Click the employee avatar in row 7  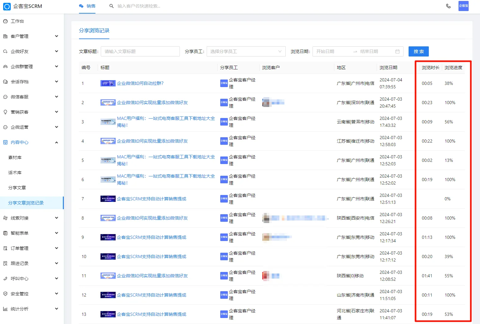click(x=224, y=199)
